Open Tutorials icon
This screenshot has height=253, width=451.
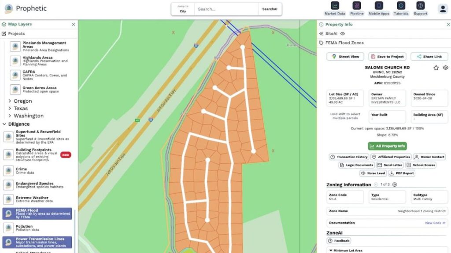point(401,8)
